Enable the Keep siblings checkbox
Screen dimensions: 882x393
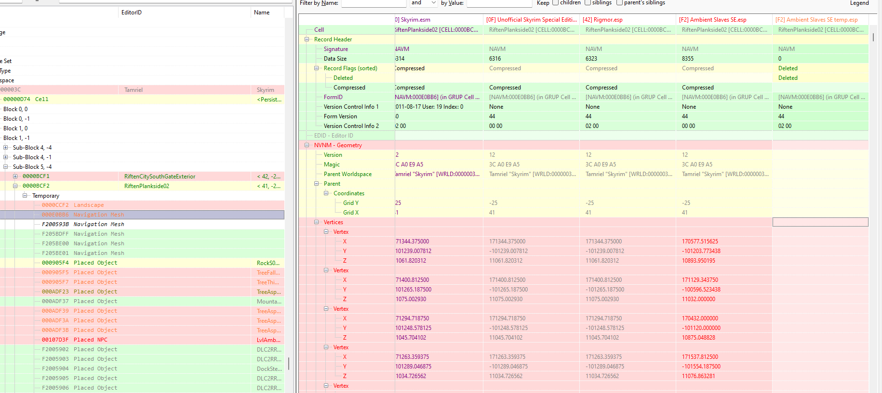click(x=588, y=2)
